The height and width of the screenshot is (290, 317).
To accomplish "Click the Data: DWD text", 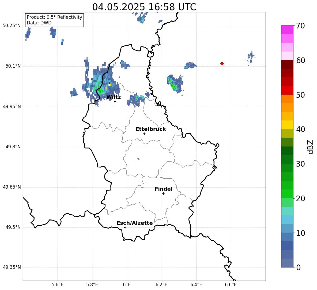I will (39, 23).
